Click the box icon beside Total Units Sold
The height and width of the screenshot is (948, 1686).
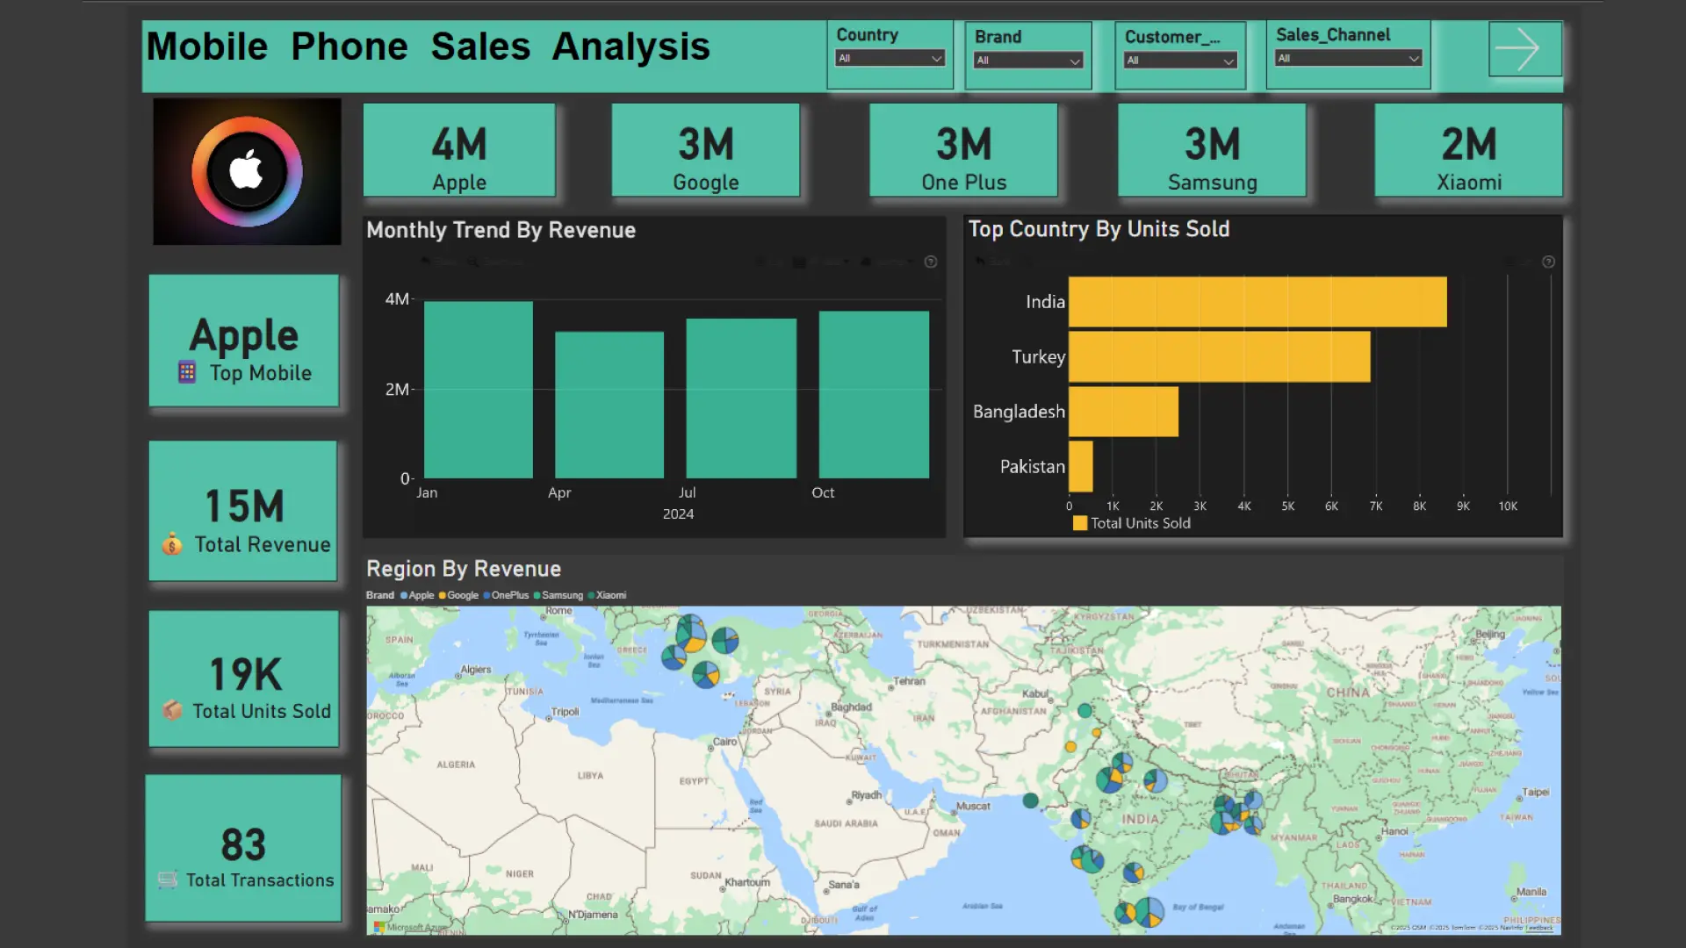(x=172, y=710)
